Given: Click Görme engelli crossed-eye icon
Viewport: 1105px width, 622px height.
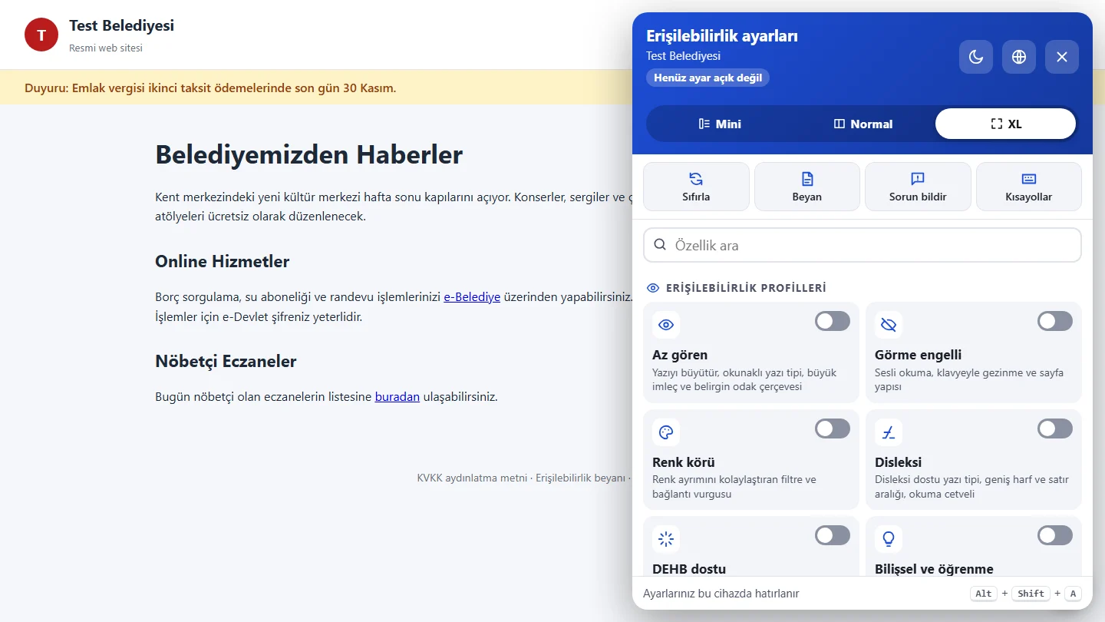Looking at the screenshot, I should [x=889, y=325].
